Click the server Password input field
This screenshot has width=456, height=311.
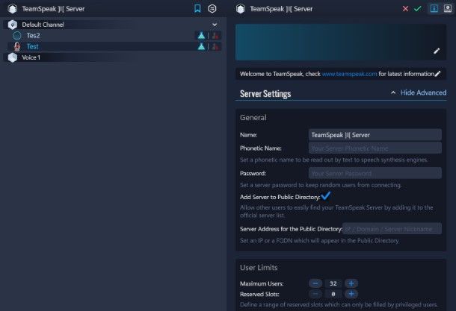[375, 173]
